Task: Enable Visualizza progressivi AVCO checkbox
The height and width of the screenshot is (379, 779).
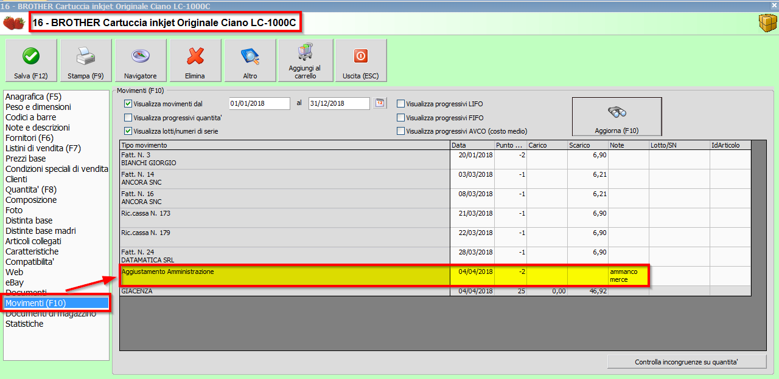Action: click(400, 131)
